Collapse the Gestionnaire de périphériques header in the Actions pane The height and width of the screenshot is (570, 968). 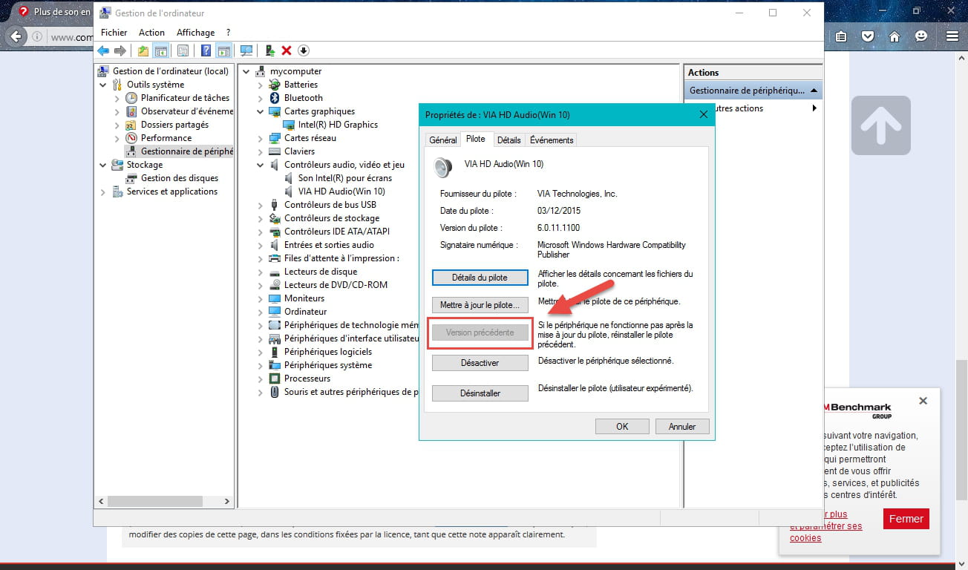(x=814, y=91)
